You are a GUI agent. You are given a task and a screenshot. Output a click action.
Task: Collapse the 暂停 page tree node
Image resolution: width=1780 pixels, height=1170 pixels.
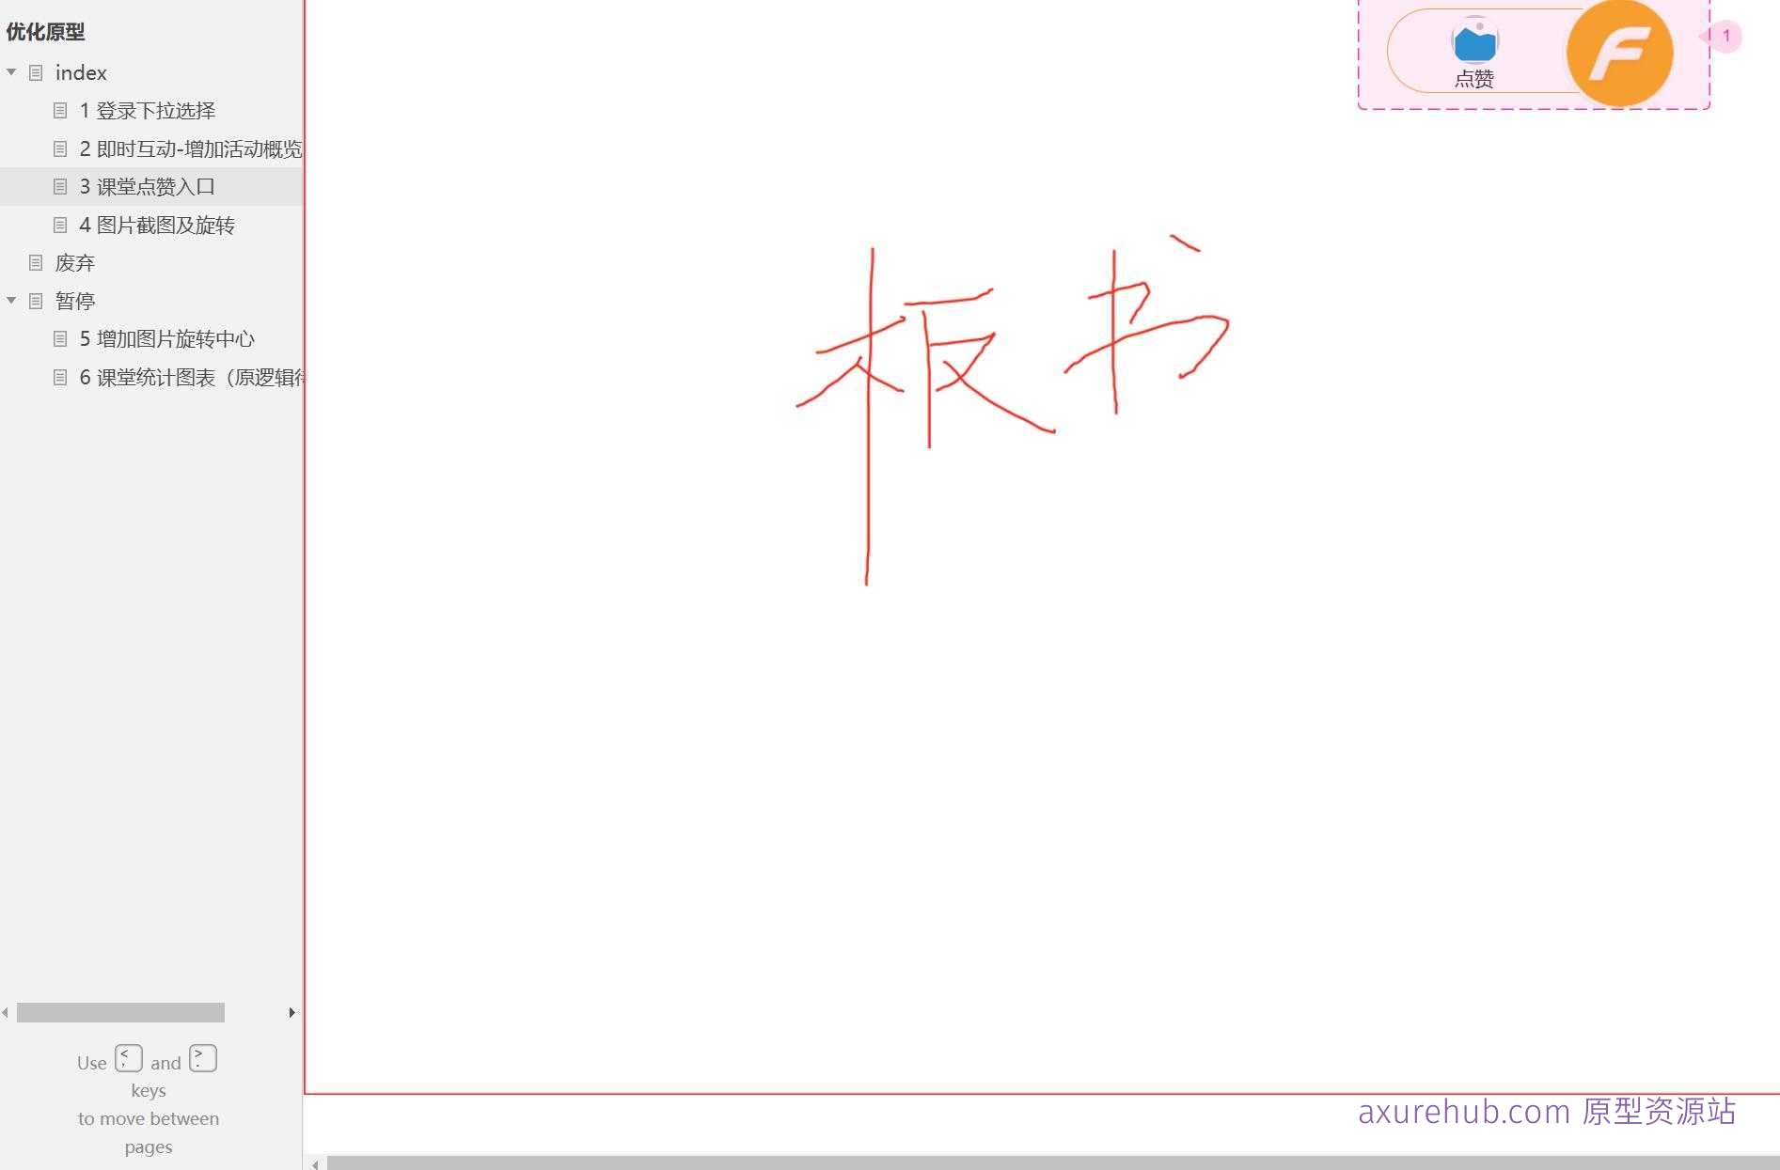coord(11,301)
